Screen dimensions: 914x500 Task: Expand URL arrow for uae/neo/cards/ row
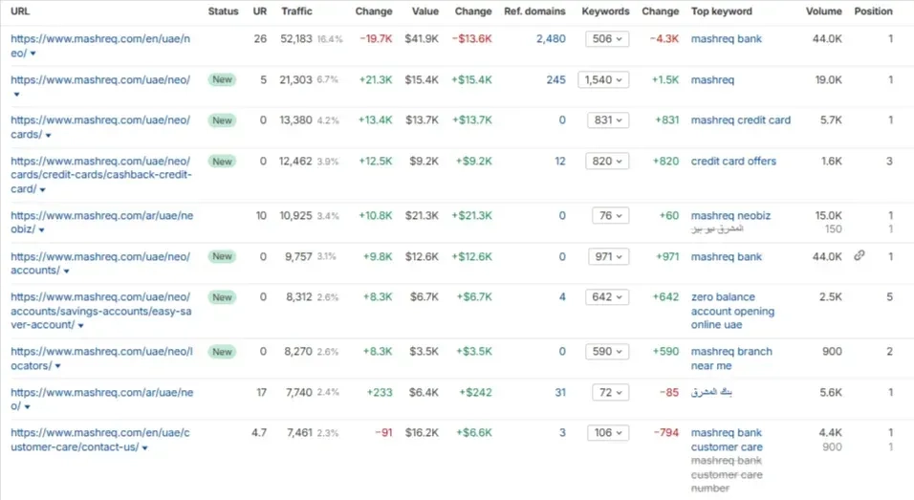click(x=49, y=135)
